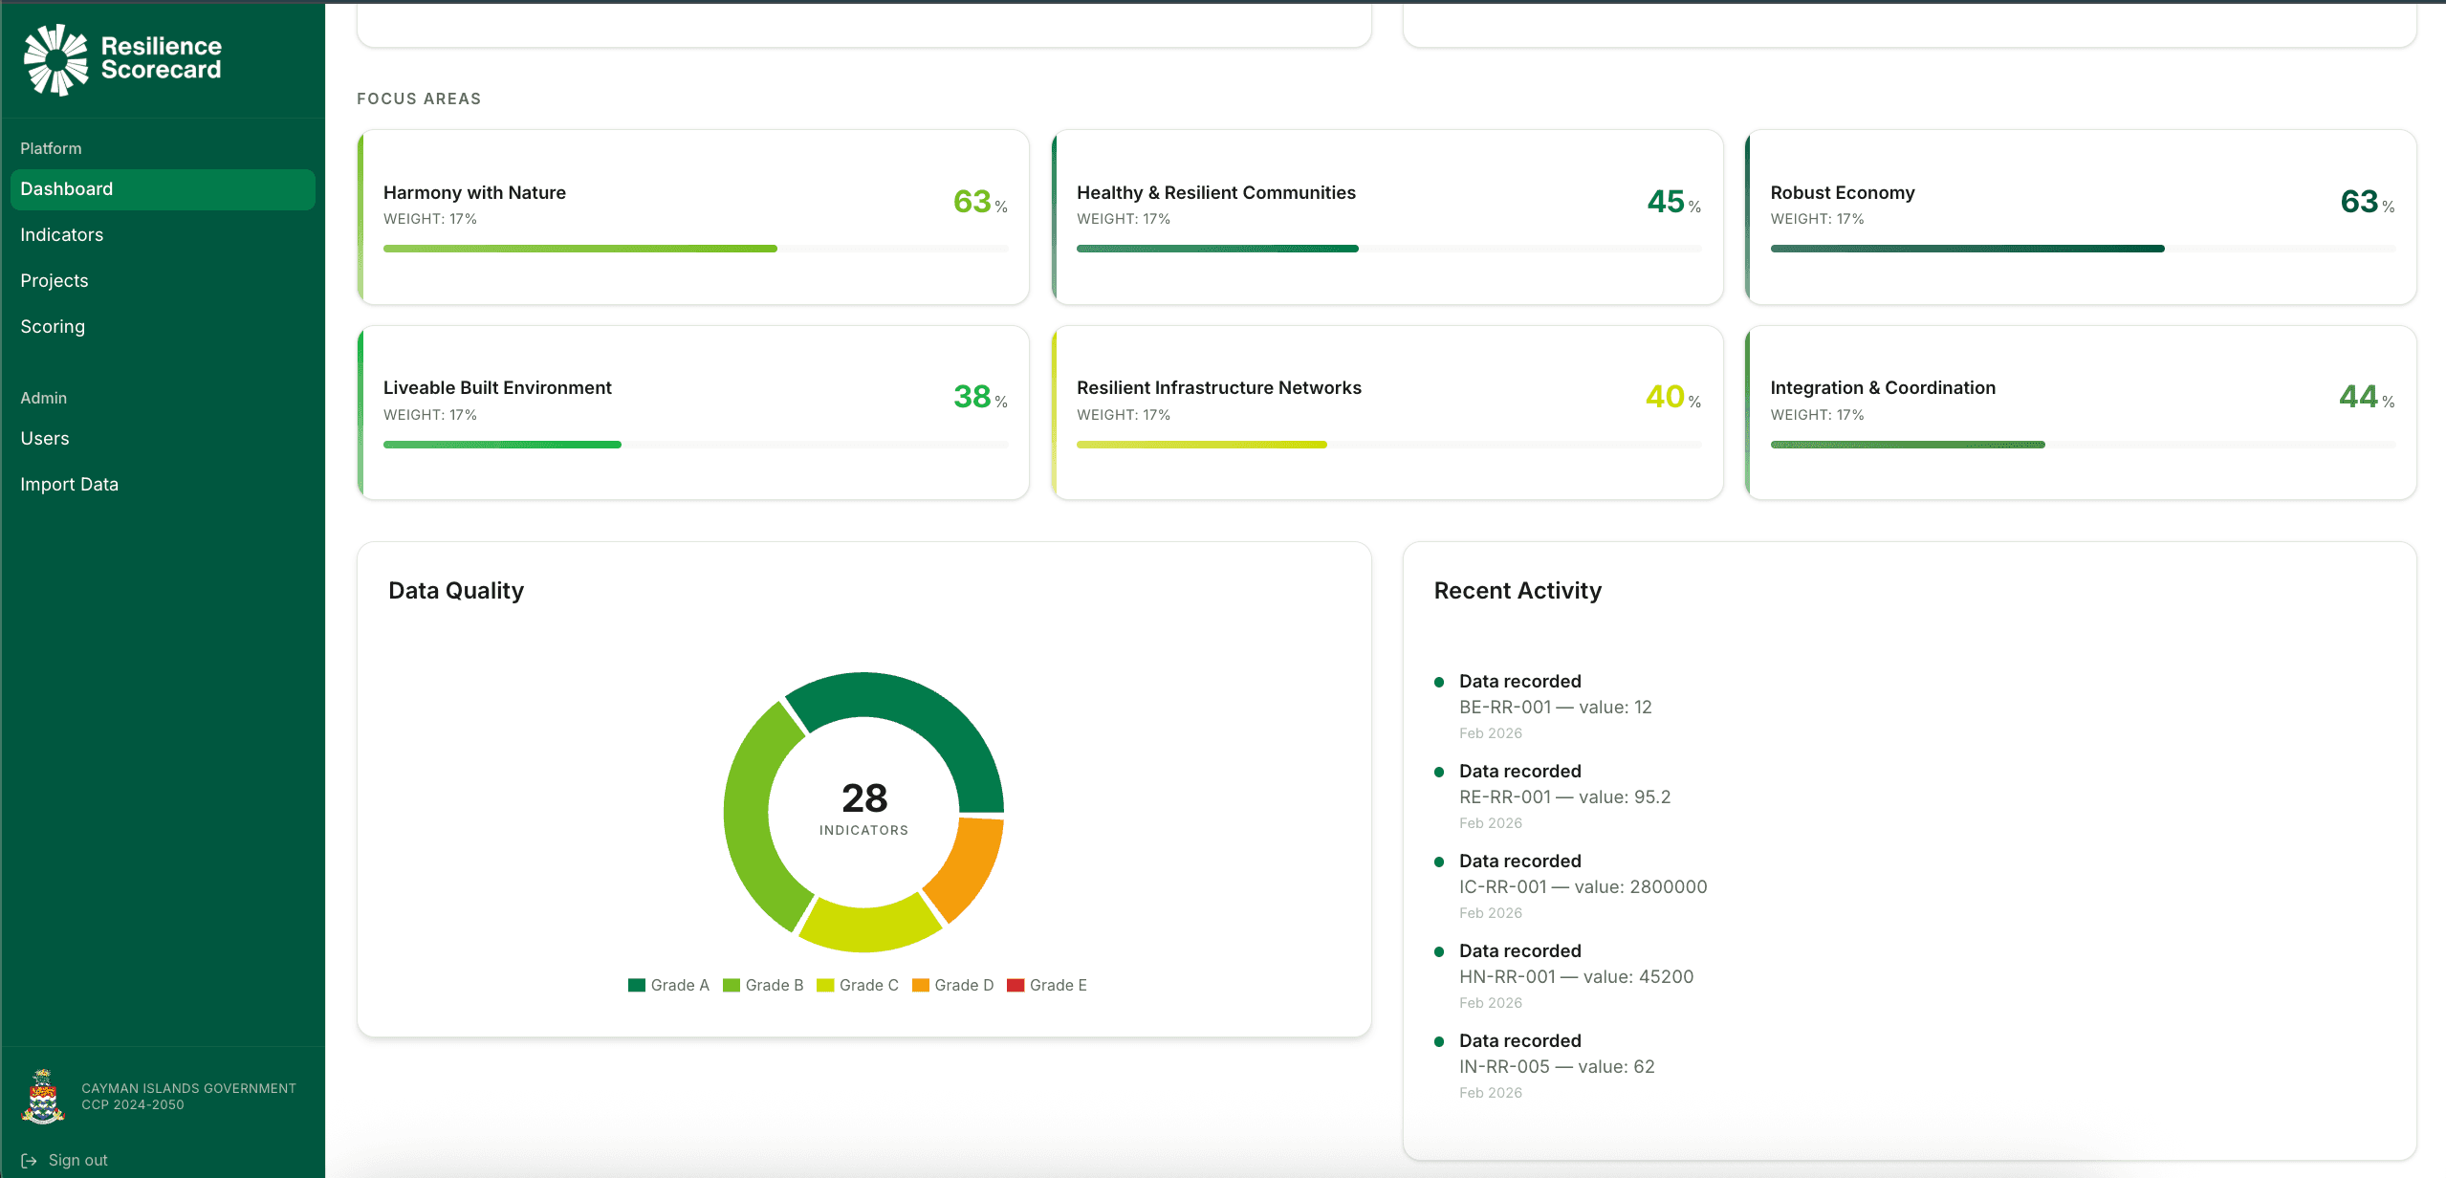The width and height of the screenshot is (2446, 1178).
Task: Select the Sign out link
Action: (77, 1160)
